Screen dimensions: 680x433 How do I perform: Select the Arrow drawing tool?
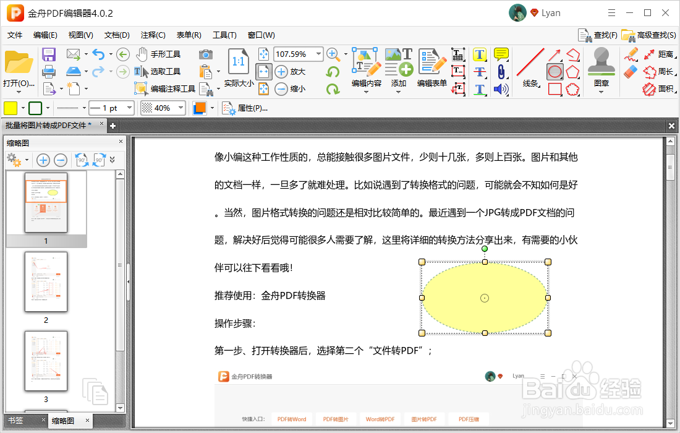[x=555, y=54]
